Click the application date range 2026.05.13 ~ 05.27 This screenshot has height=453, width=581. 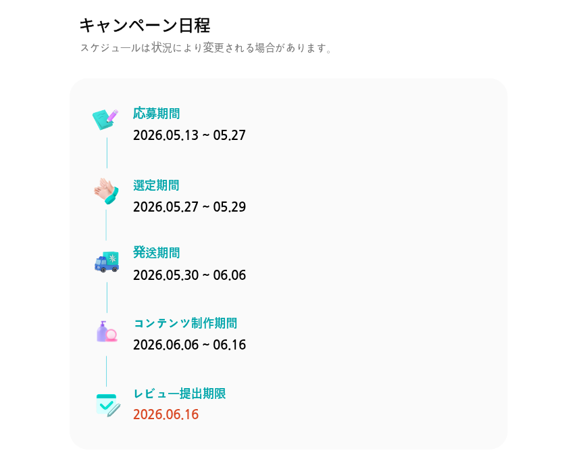189,135
